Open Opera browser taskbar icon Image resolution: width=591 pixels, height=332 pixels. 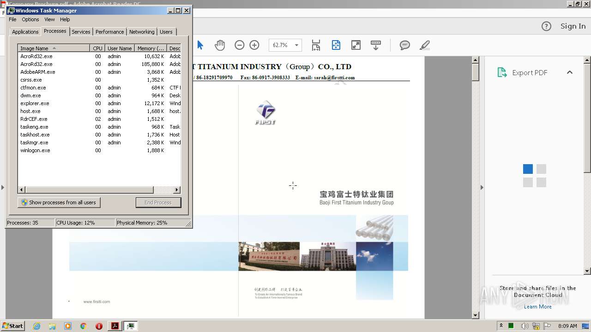click(x=99, y=326)
